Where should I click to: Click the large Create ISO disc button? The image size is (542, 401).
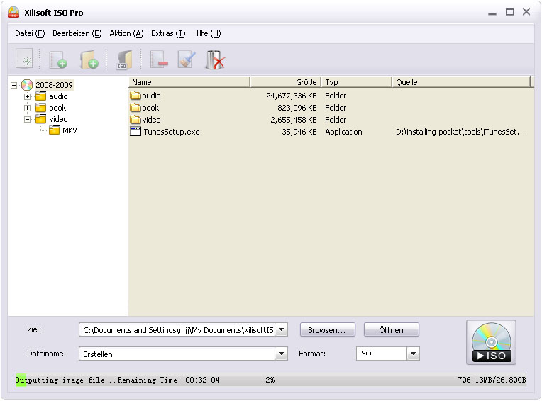click(x=491, y=342)
